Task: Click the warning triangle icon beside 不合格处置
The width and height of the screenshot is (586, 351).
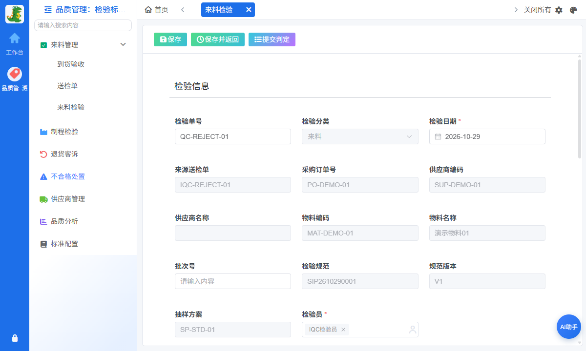Action: 43,176
